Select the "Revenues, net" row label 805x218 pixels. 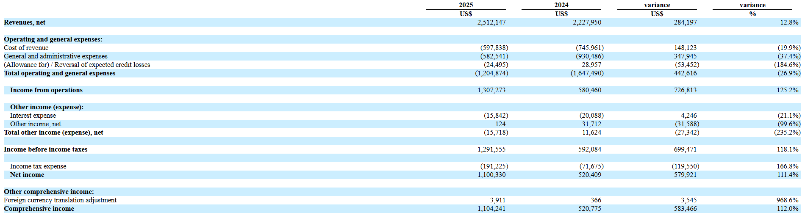[25, 22]
